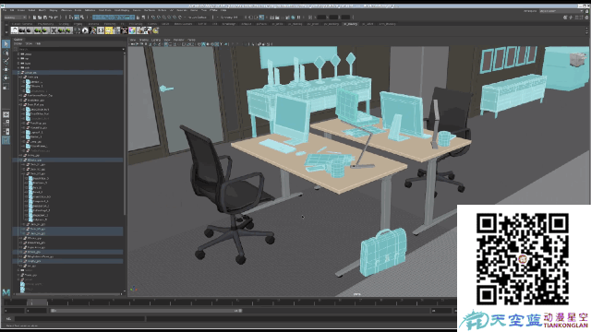
Task: Open the viewport Panels menu
Action: point(191,40)
